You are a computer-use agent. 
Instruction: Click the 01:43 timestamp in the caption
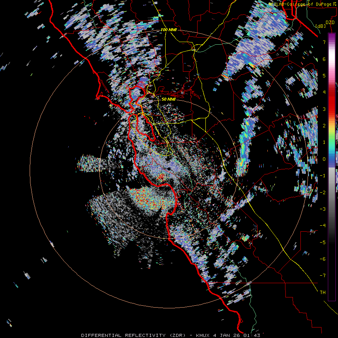pyautogui.click(x=252, y=335)
